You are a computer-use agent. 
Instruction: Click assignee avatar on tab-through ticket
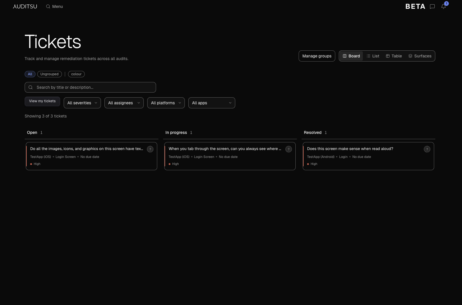(289, 149)
